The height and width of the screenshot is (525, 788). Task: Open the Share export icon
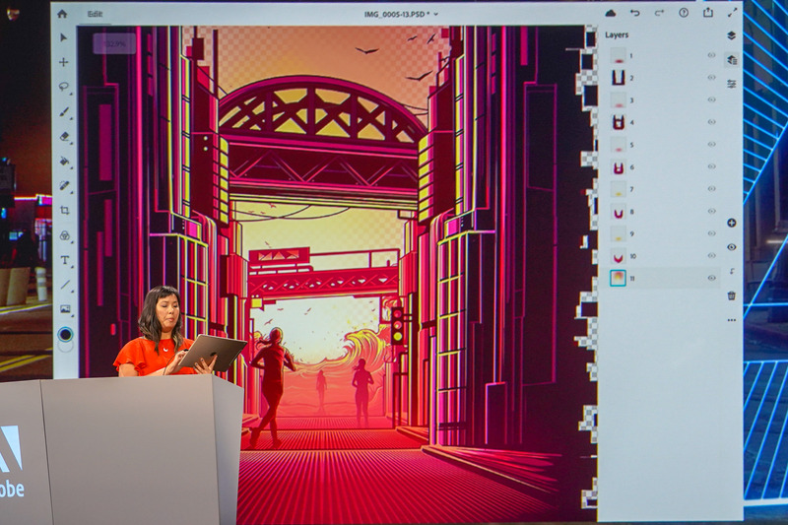coord(708,13)
